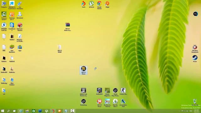Select the orange KI desktop shortcut
Screen dimensions: 201x113
[12, 14]
